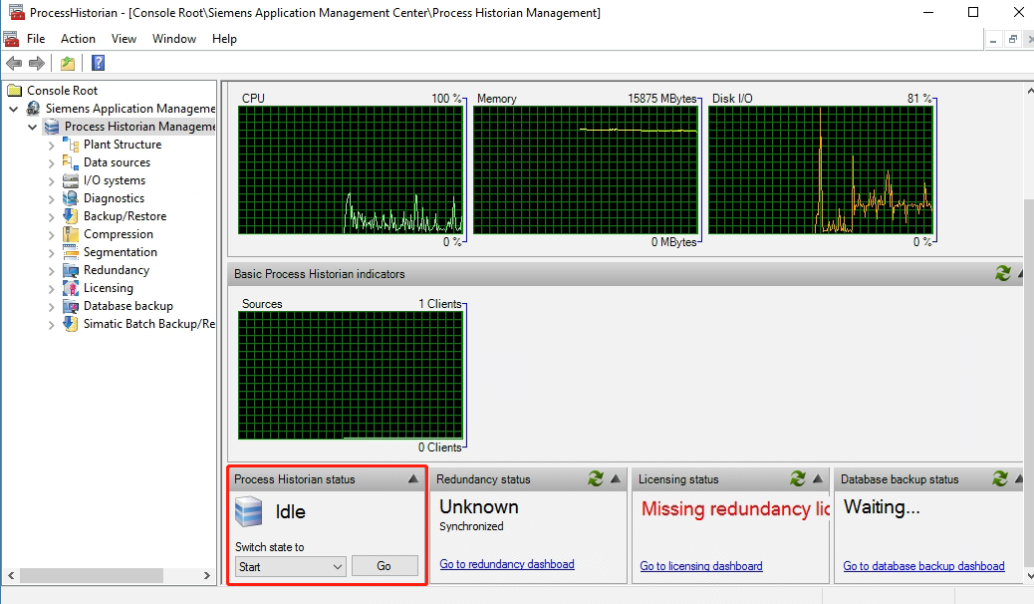Viewport: 1034px width, 604px height.
Task: Click the Process Historian Management node icon
Action: pos(52,126)
